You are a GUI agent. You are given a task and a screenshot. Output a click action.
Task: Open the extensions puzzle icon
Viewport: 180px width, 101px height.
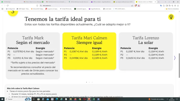tap(164, 6)
